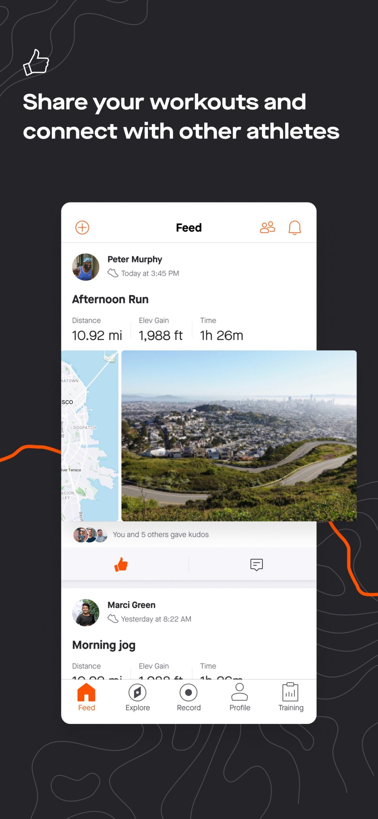Switch to the Explore tab
The width and height of the screenshot is (378, 819).
pos(138,697)
